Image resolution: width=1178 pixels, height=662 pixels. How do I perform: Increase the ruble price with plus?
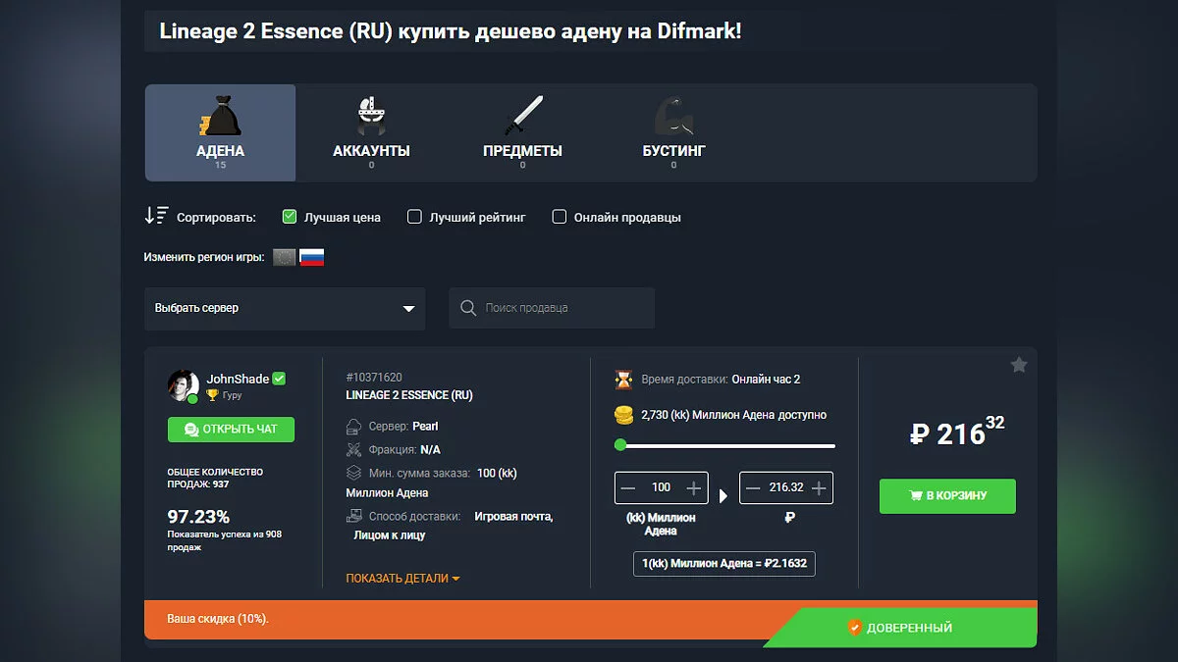tap(819, 487)
